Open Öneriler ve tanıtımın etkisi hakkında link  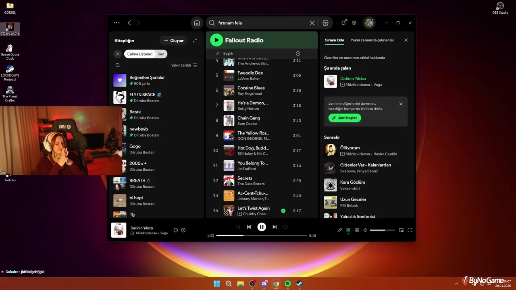click(355, 58)
